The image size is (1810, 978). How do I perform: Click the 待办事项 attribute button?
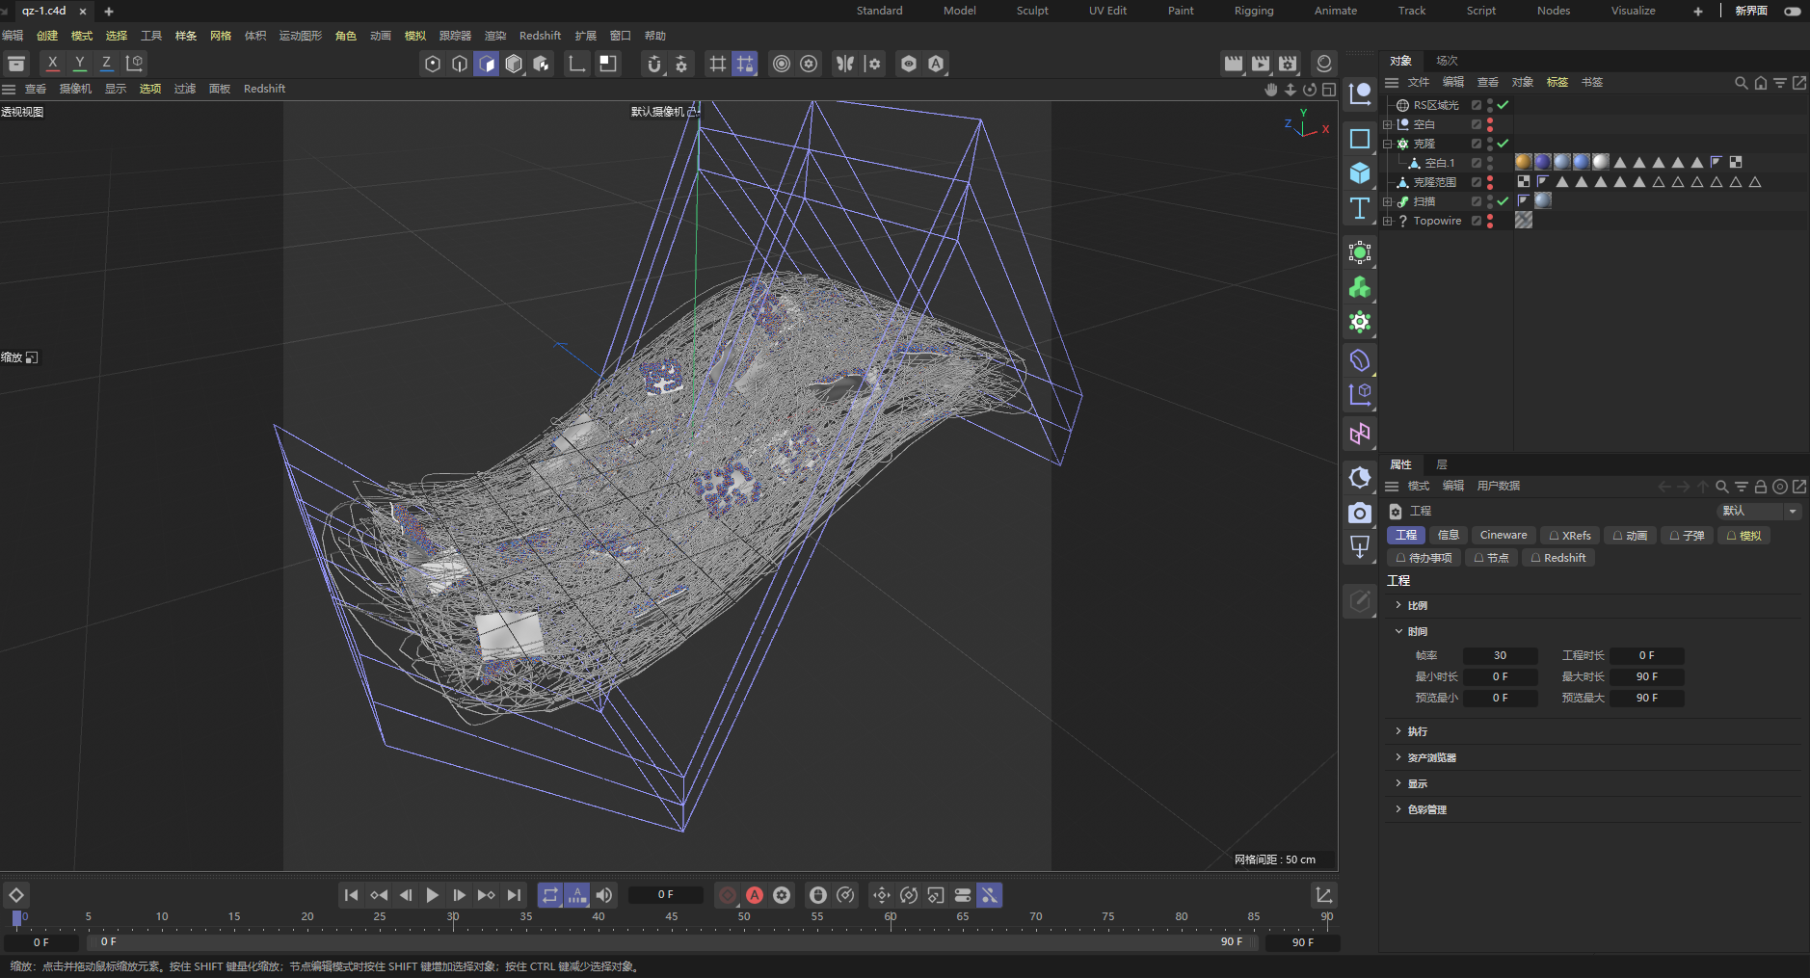(x=1424, y=558)
